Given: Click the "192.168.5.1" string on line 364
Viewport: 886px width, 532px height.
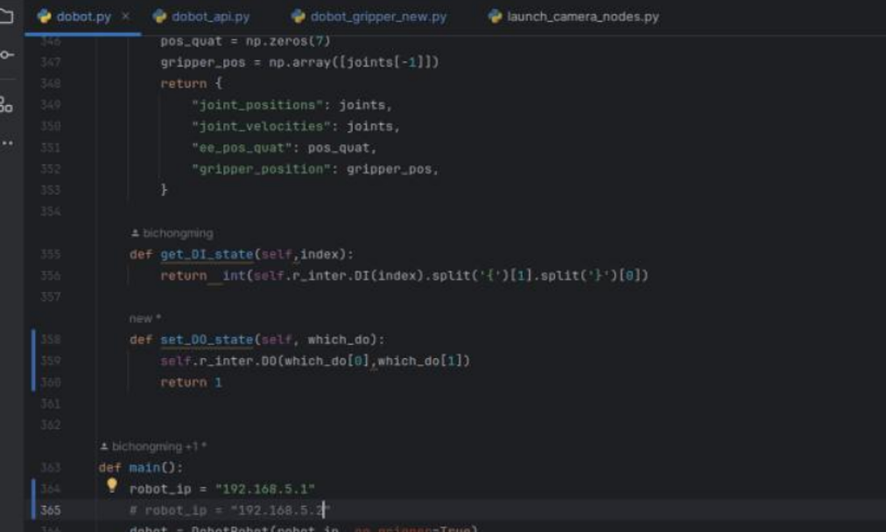Looking at the screenshot, I should 264,488.
